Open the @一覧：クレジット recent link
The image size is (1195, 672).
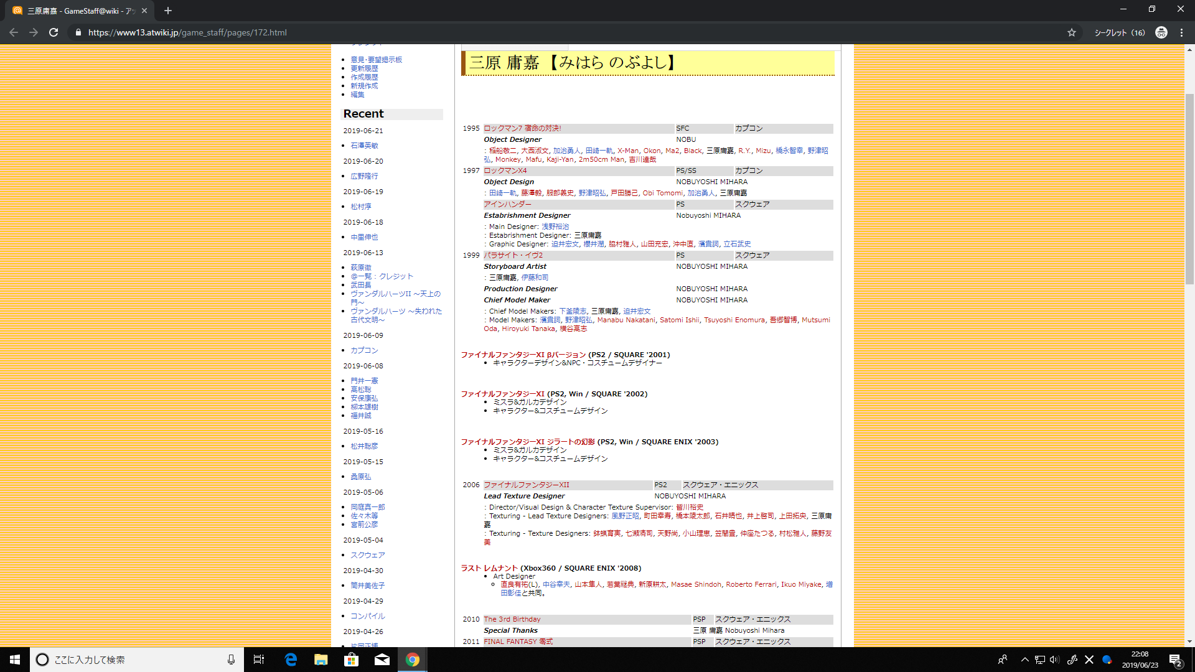coord(382,276)
